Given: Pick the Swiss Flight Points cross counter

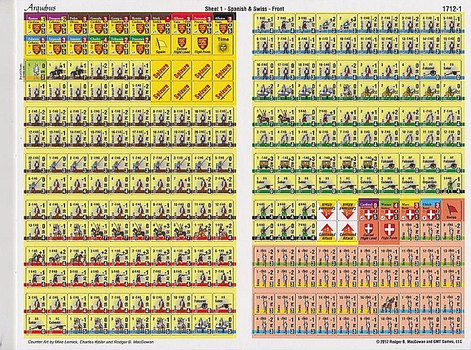Looking at the screenshot, I should click(390, 231).
